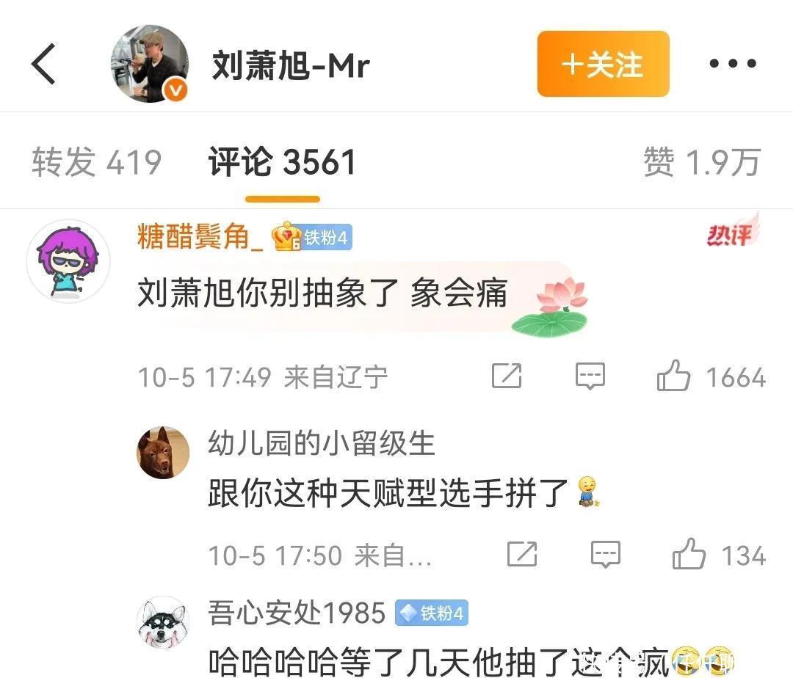Switch to the 转发 419 tab
The image size is (793, 678).
(97, 161)
